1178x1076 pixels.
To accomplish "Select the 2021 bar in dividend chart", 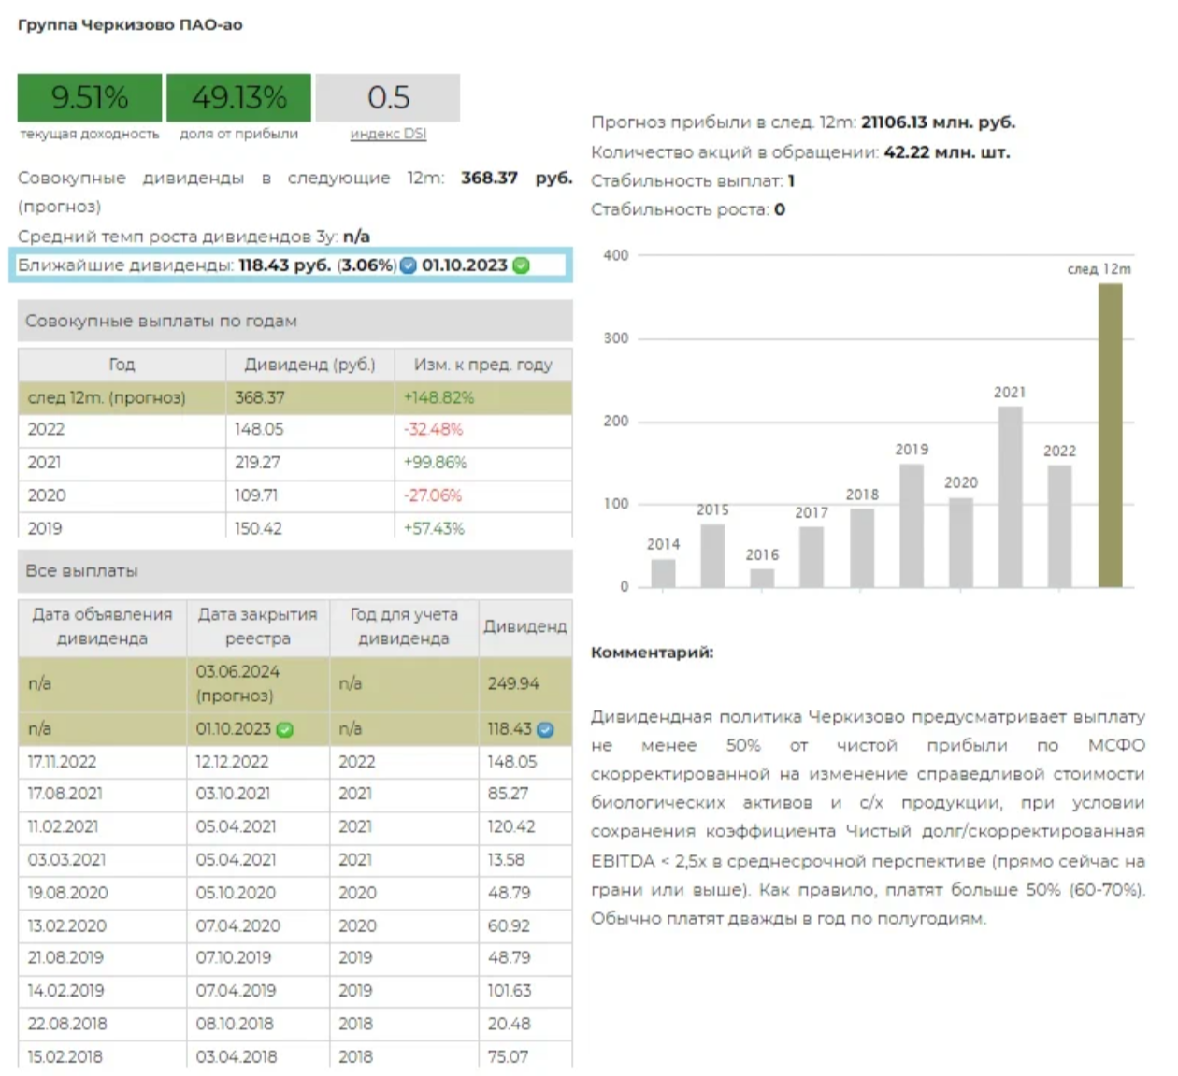I will pyautogui.click(x=1010, y=495).
